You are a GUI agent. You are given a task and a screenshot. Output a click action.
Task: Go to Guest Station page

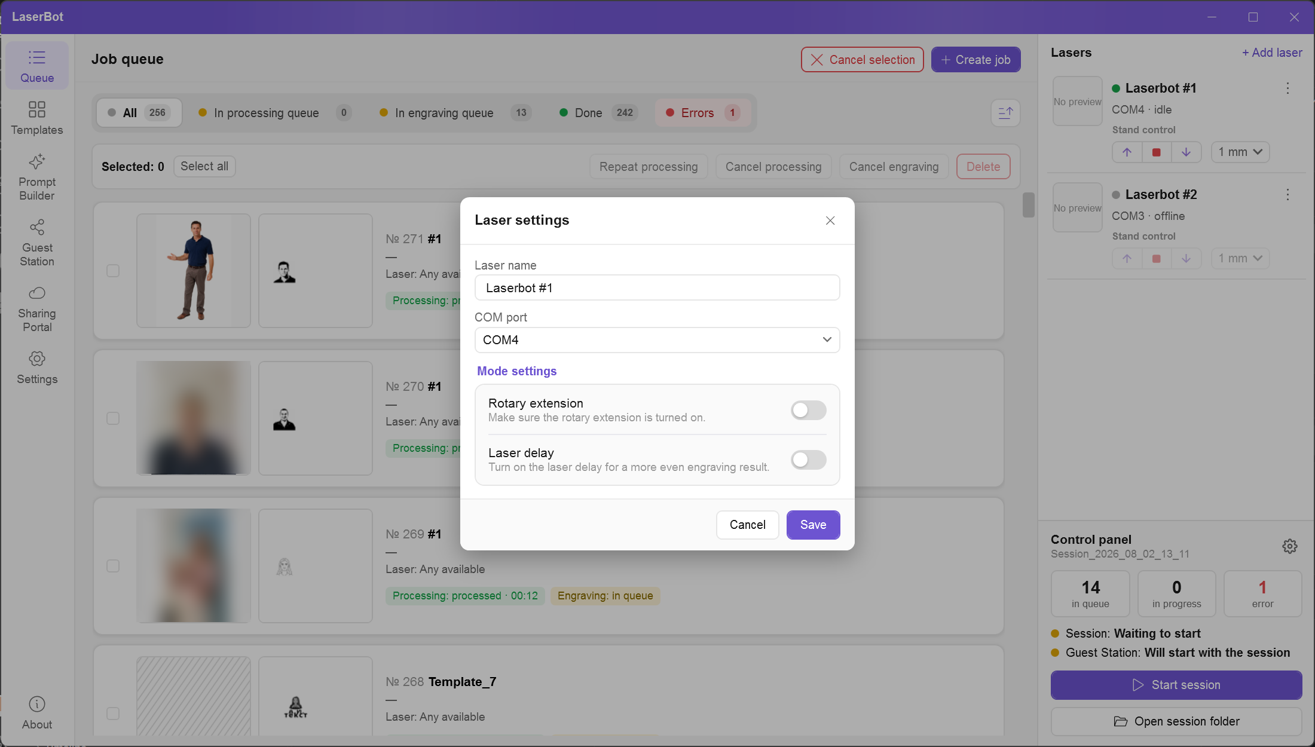(36, 243)
